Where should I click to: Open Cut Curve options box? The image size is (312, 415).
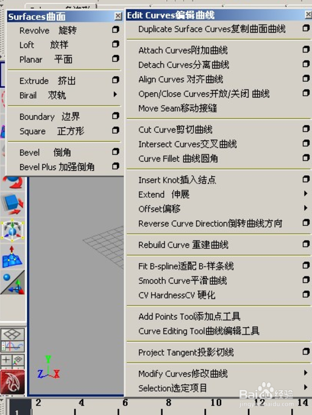coord(306,129)
